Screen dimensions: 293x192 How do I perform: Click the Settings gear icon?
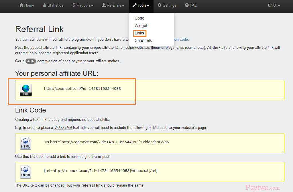tap(160, 5)
